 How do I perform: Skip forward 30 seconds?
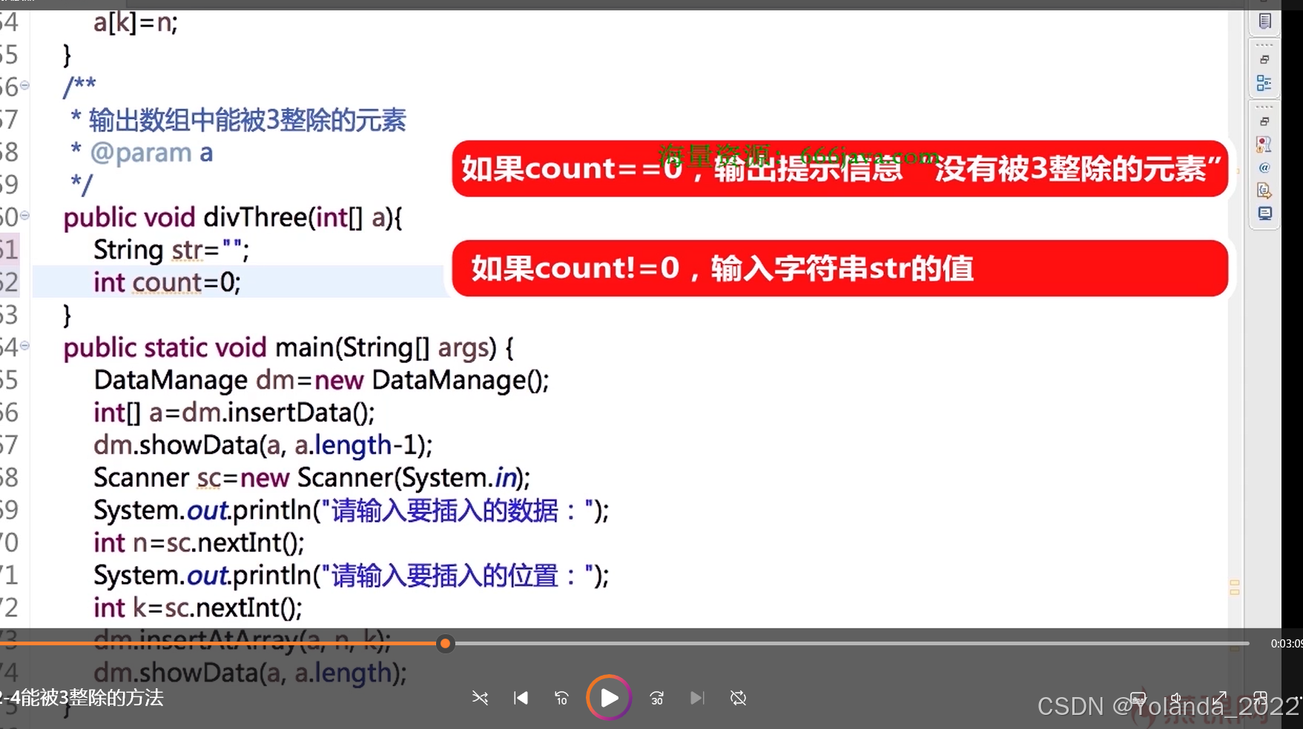(657, 698)
